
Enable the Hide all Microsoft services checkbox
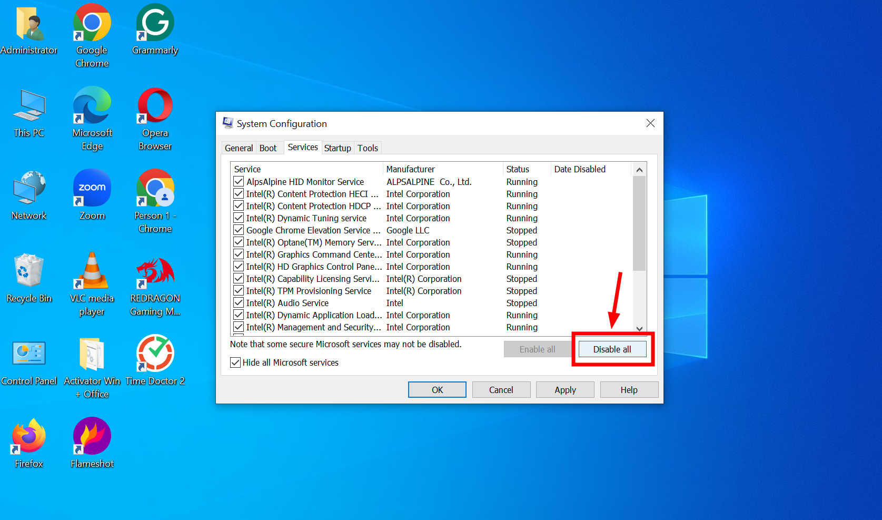(235, 362)
